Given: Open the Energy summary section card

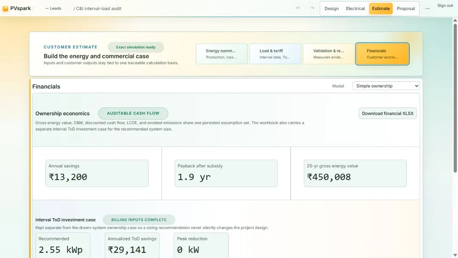Looking at the screenshot, I should pyautogui.click(x=222, y=54).
